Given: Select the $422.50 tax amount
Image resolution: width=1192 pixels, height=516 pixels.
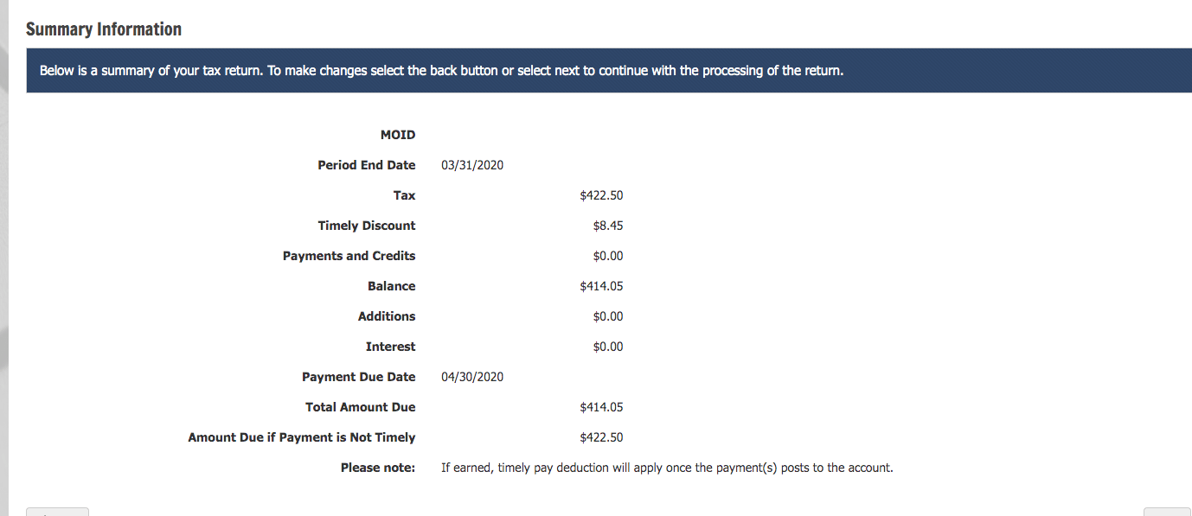Looking at the screenshot, I should click(x=601, y=194).
